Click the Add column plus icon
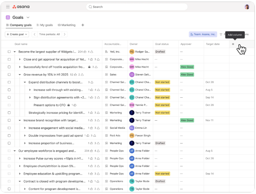256x194 pixels. tap(233, 44)
